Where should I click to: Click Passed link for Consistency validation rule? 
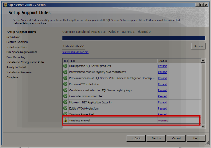click(x=162, y=90)
